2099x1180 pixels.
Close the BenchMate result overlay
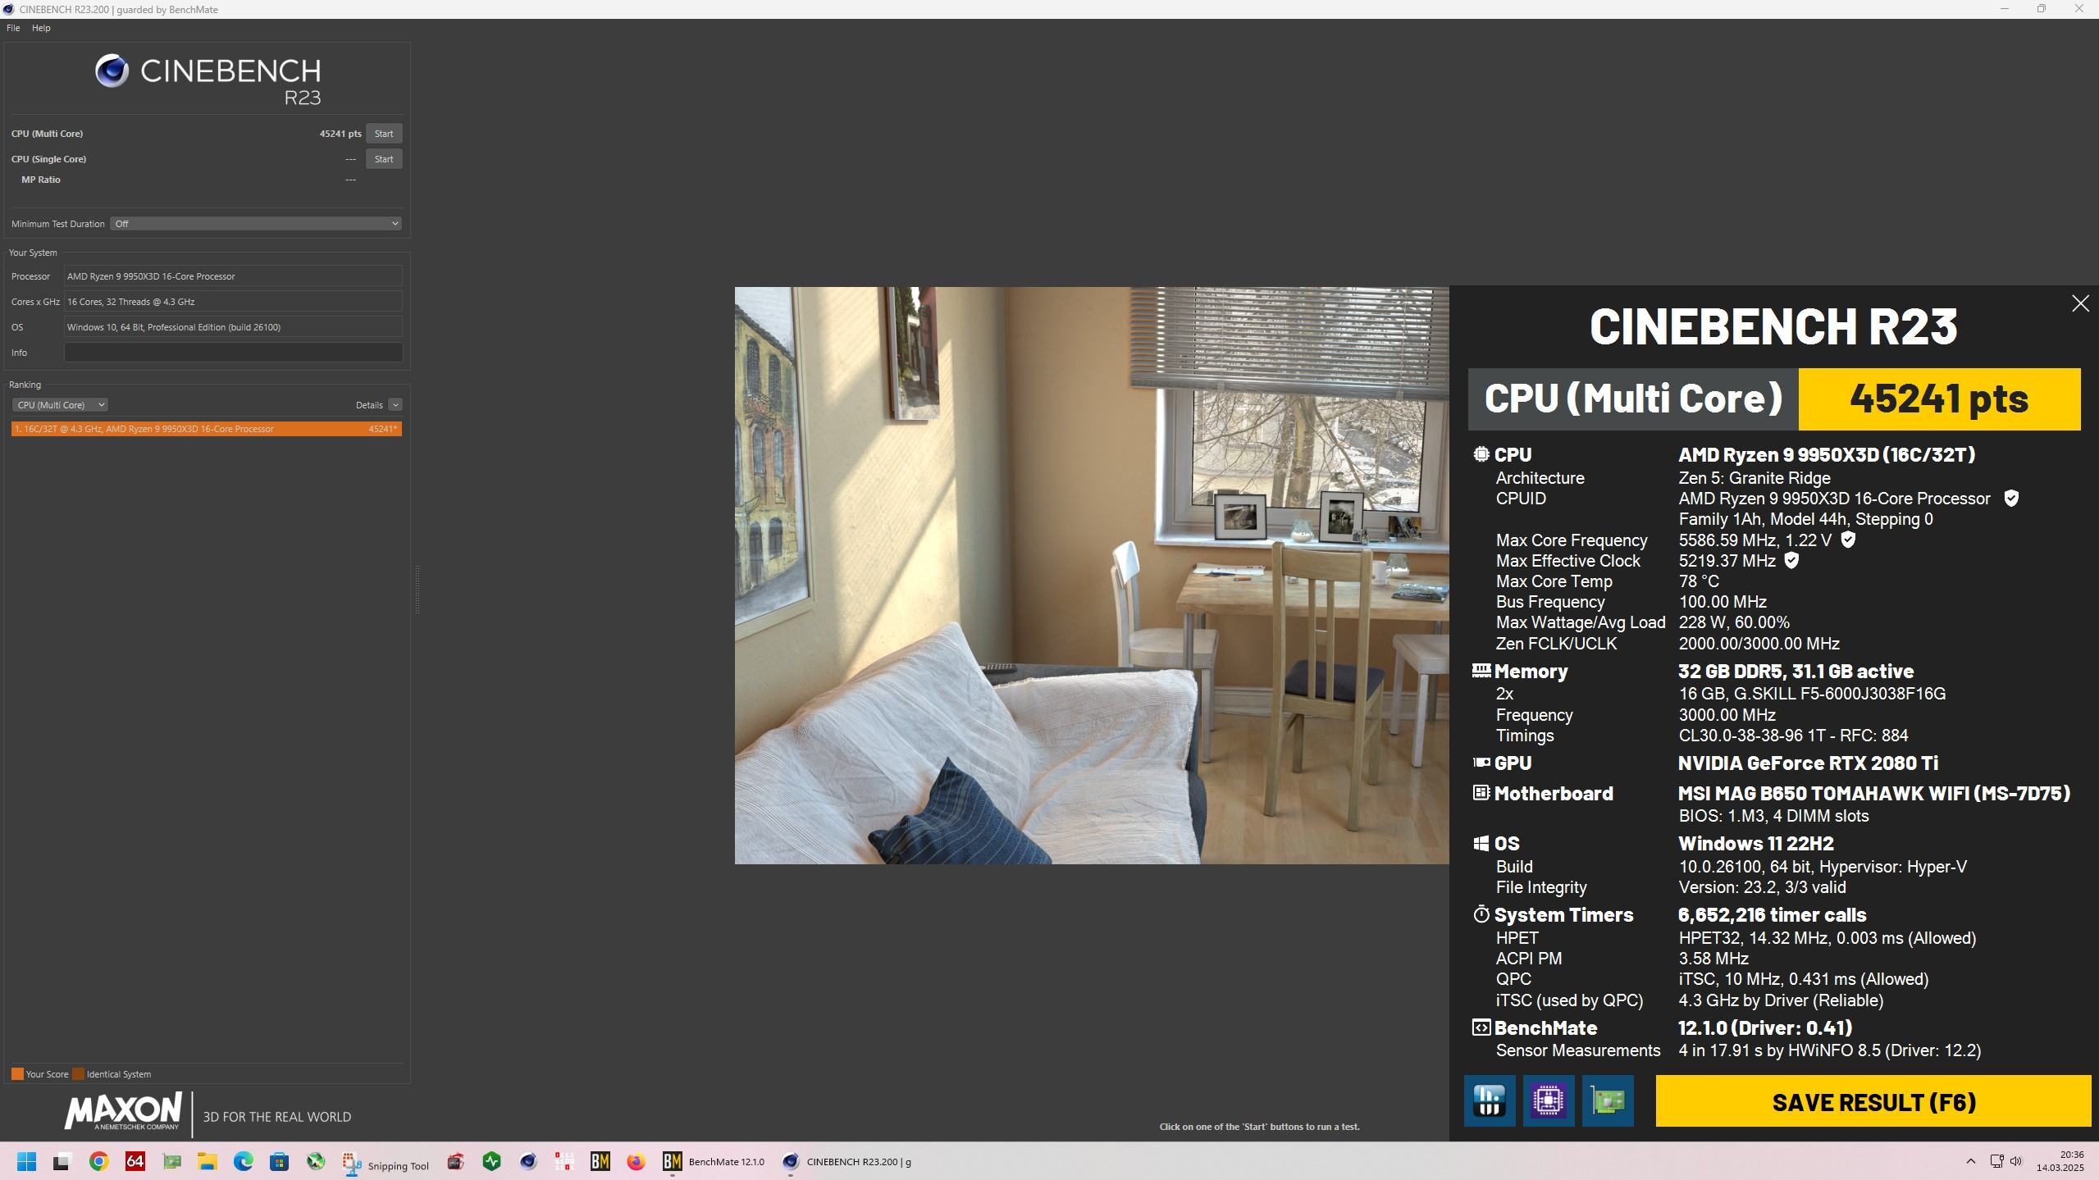click(x=2079, y=304)
